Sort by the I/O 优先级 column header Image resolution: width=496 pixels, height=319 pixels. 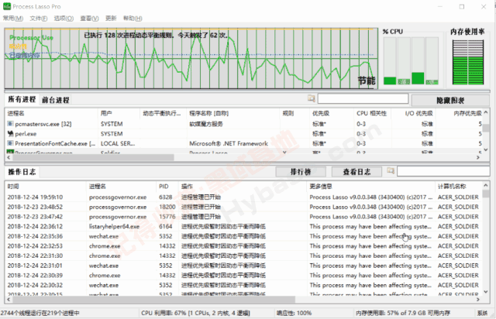pos(413,113)
